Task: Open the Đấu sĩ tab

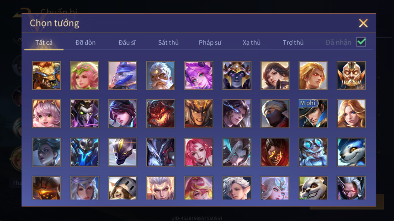Action: point(127,42)
